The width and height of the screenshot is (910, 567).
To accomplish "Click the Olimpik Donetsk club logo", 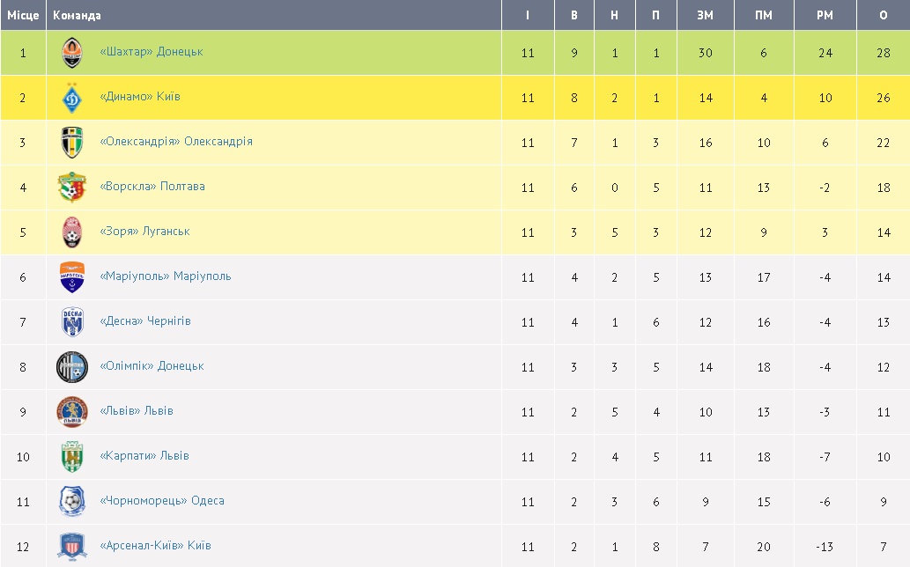I will pos(72,367).
